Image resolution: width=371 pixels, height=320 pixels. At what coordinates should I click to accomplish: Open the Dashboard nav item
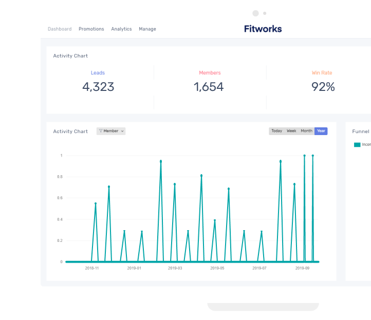tap(60, 29)
